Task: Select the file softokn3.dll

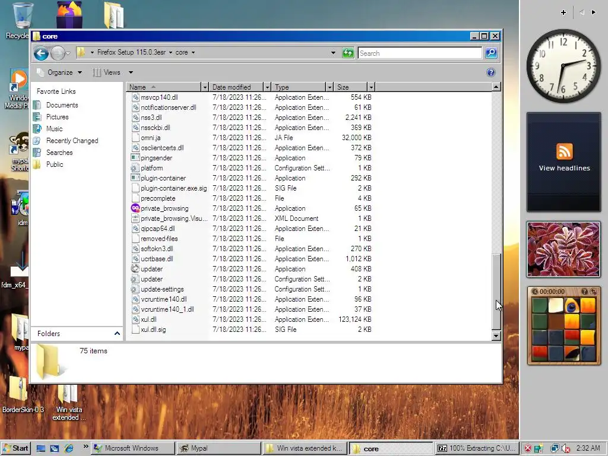Action: (x=157, y=249)
